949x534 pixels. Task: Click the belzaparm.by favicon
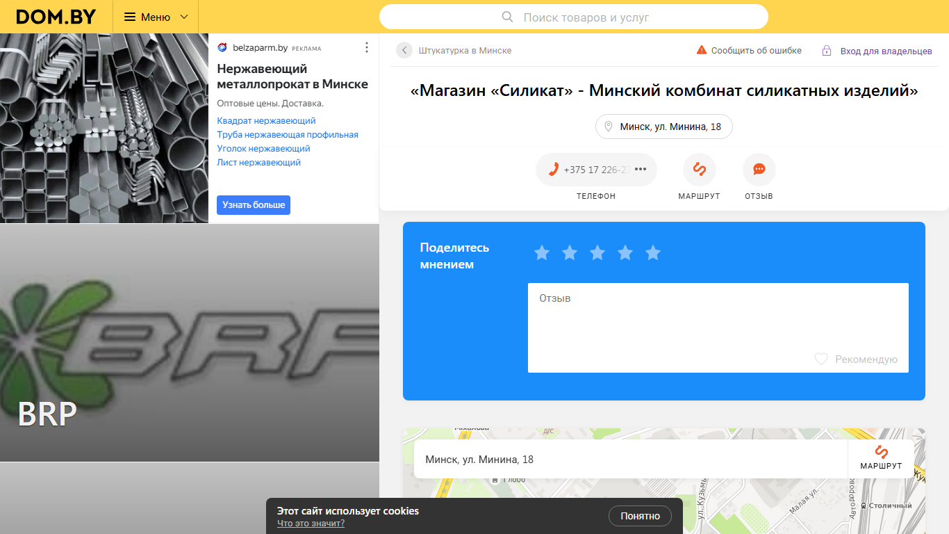pyautogui.click(x=222, y=47)
